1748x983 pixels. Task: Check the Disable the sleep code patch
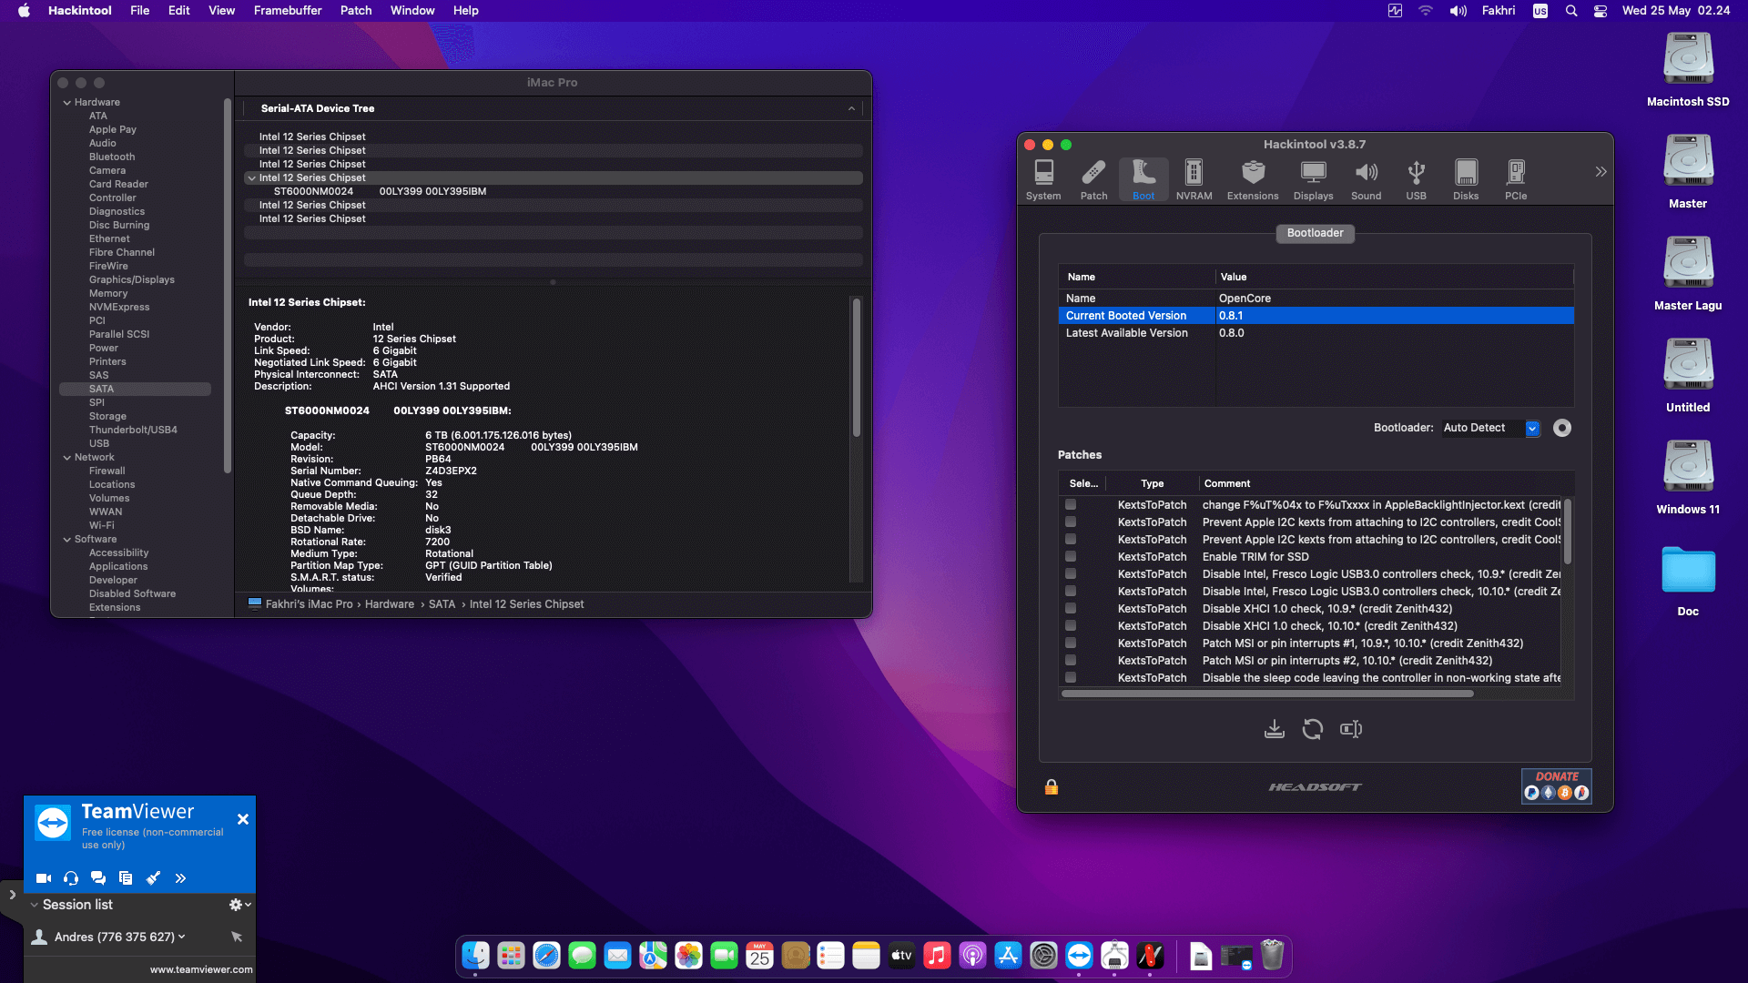pos(1071,677)
